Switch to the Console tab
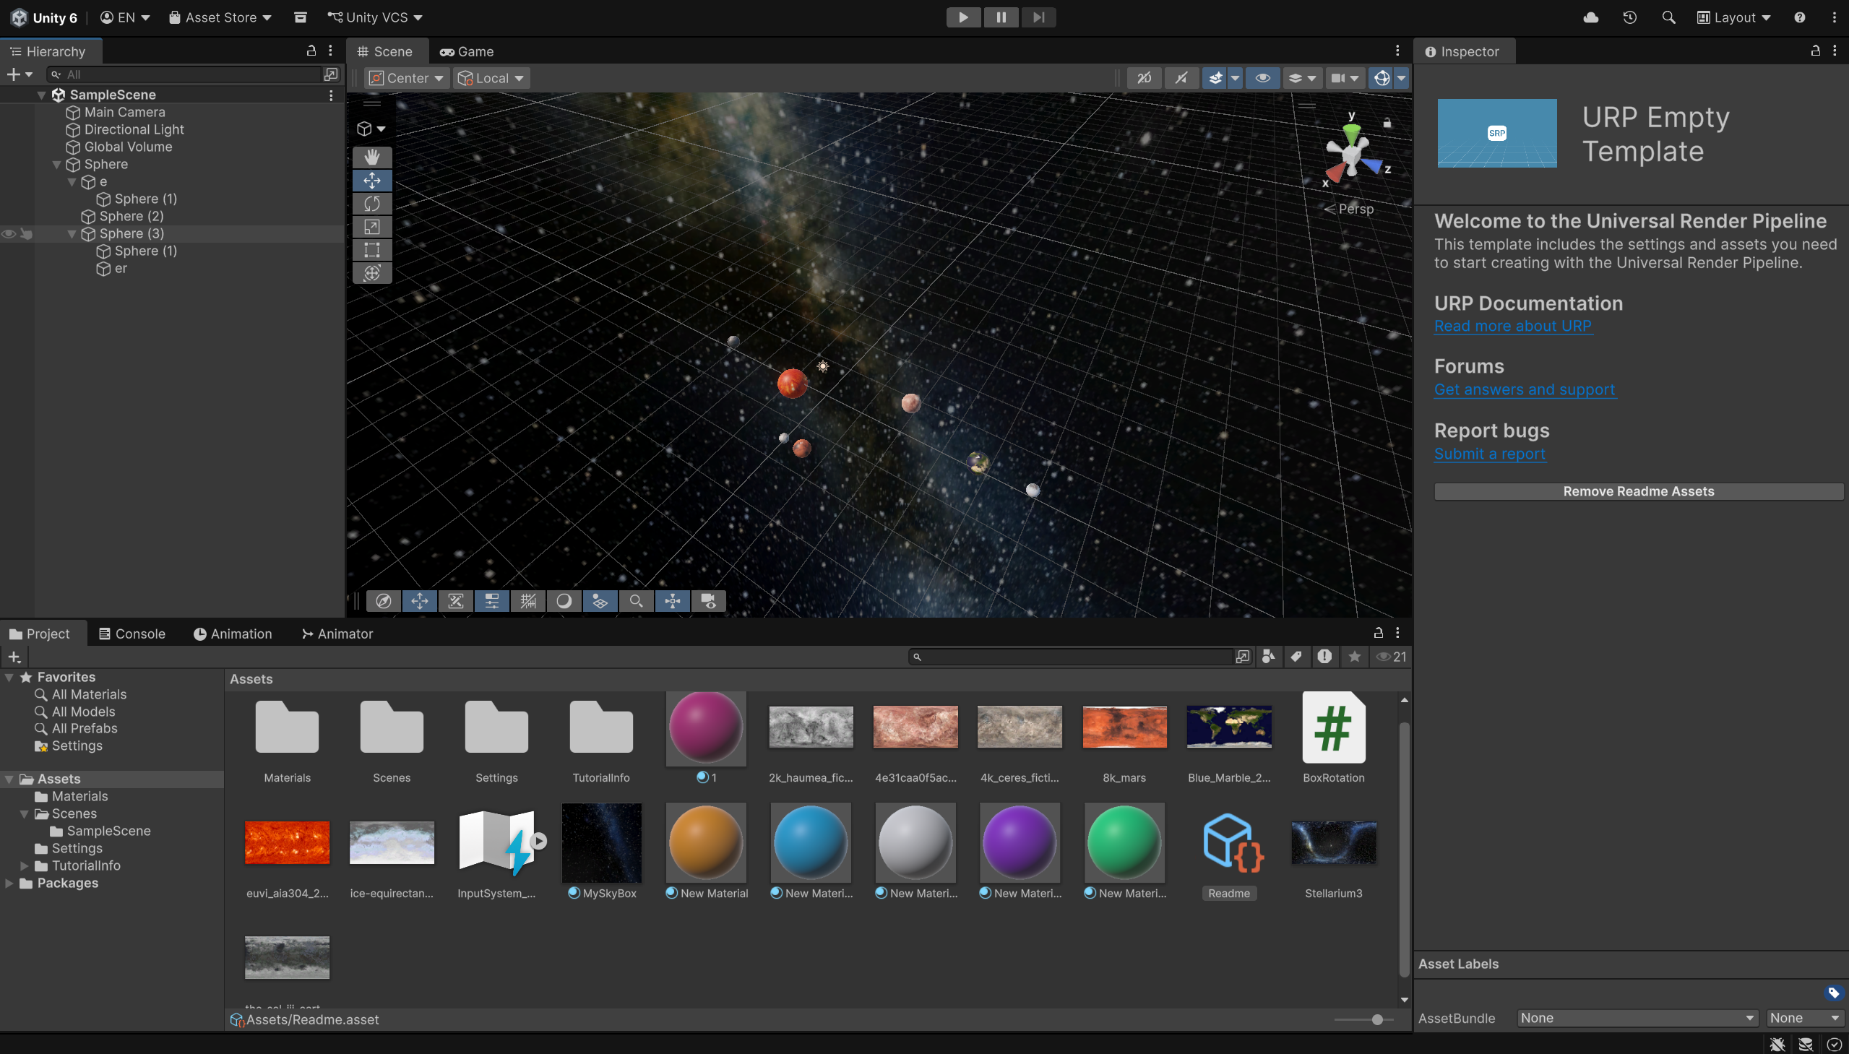Screen dimensions: 1849x1054 tap(132, 634)
